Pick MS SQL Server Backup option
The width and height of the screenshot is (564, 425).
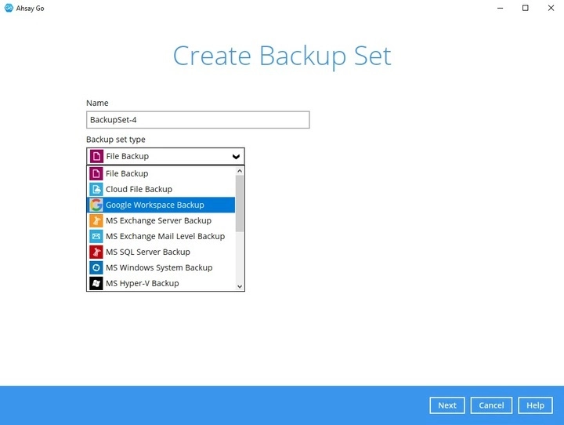(161, 252)
